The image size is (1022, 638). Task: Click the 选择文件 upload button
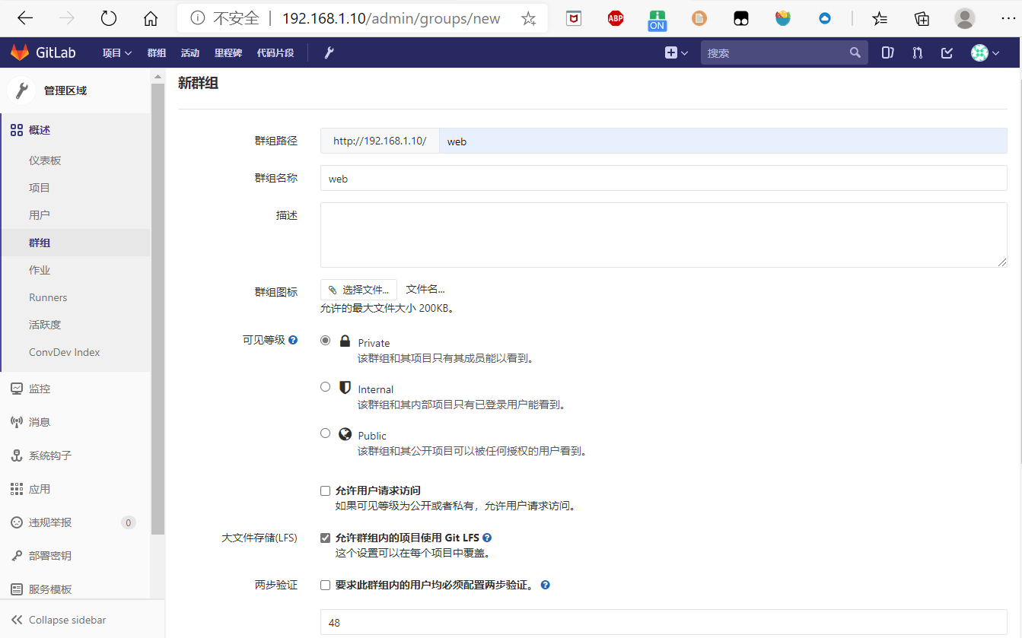point(358,289)
